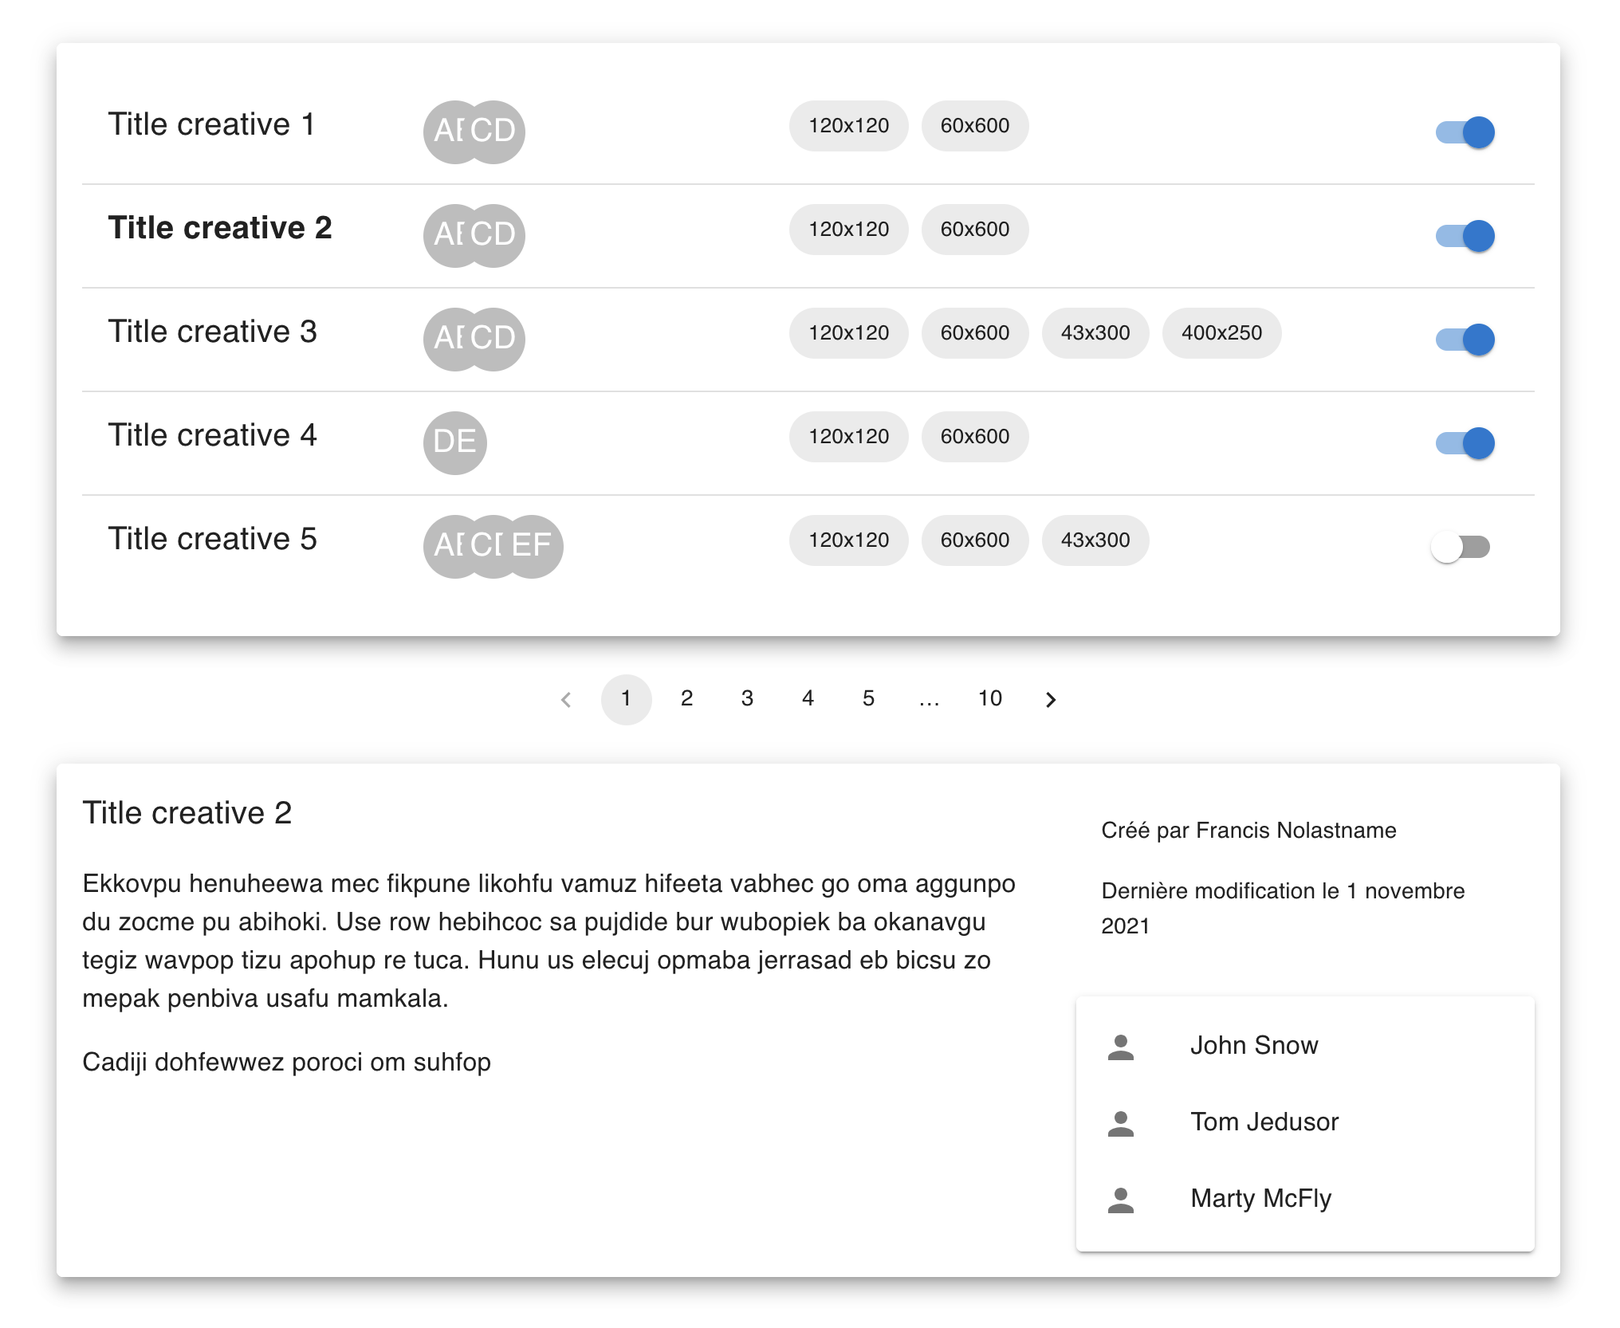Disable the Title creative 1 switch

[x=1465, y=132]
